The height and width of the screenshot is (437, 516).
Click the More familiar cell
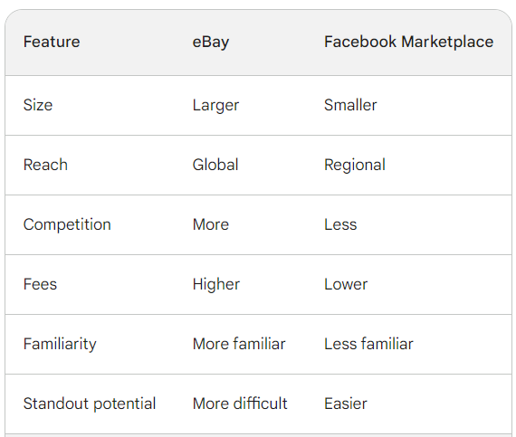point(239,344)
